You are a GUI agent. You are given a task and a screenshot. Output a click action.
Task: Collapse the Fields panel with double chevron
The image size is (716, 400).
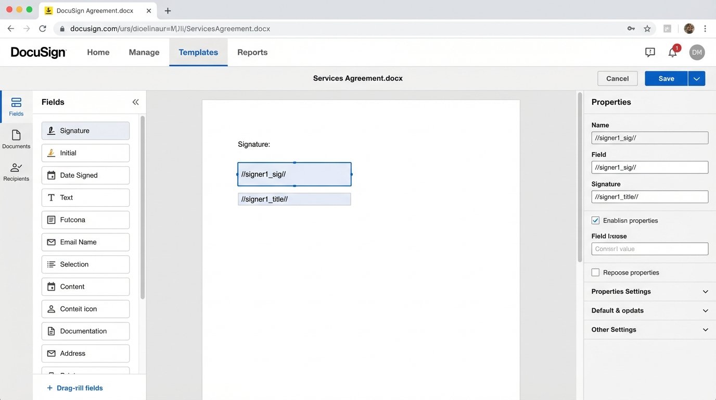(135, 102)
